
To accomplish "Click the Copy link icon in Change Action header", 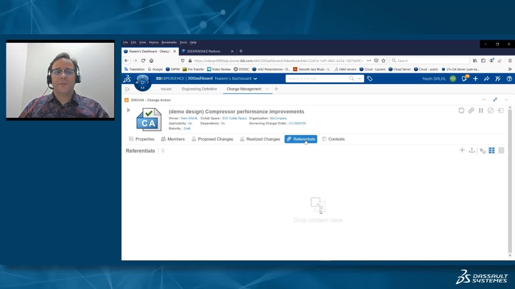I will 472,111.
